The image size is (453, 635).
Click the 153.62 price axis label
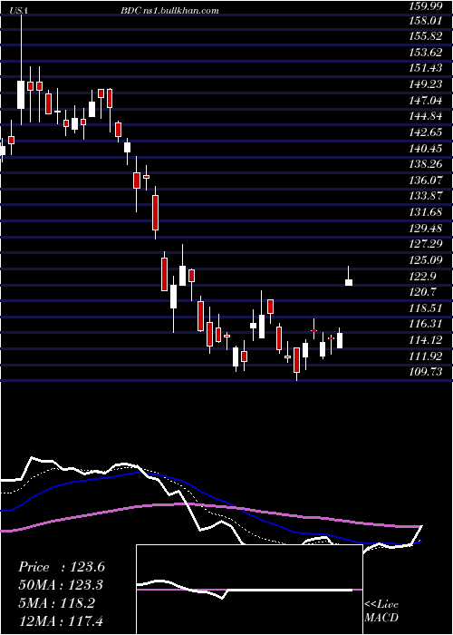(425, 53)
